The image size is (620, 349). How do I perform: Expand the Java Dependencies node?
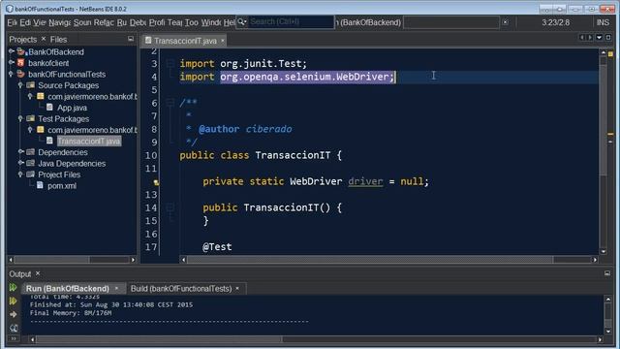coord(20,163)
